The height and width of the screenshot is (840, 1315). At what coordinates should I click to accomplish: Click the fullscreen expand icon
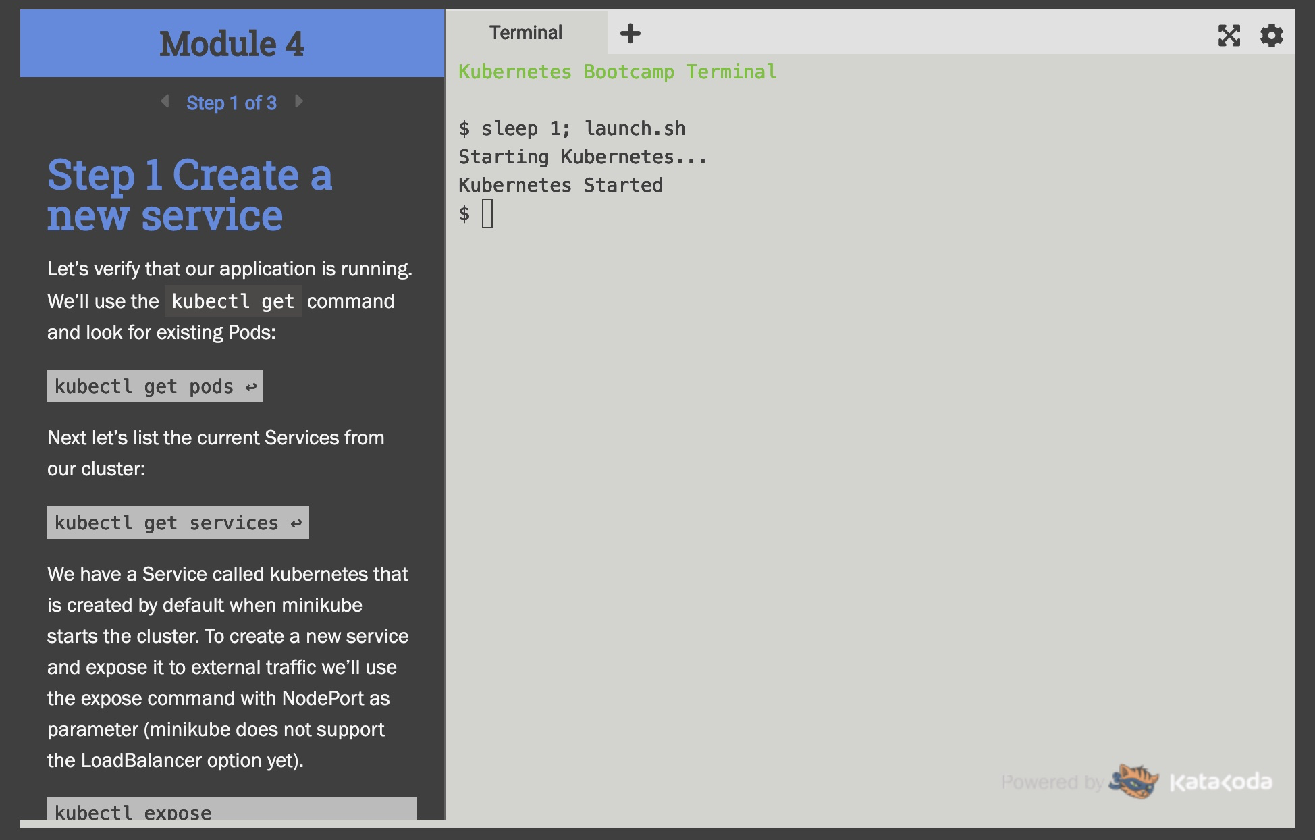pyautogui.click(x=1229, y=35)
